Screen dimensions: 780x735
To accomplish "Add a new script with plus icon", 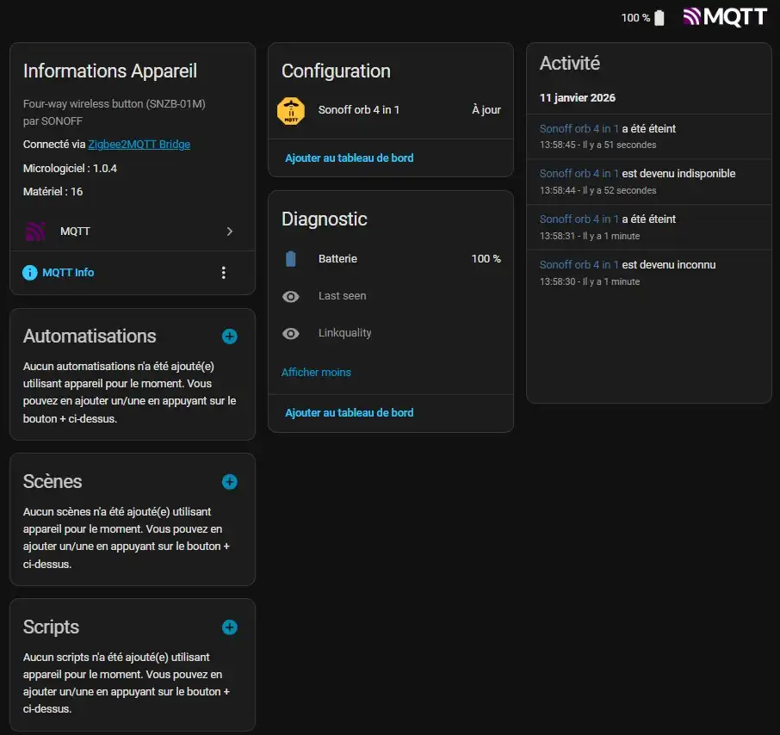I will click(x=230, y=627).
